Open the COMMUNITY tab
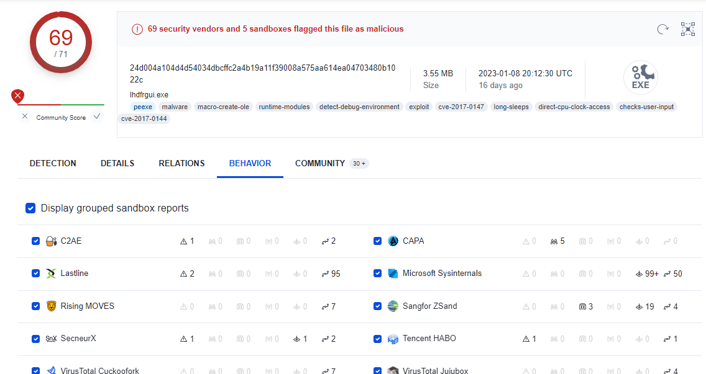 point(320,163)
